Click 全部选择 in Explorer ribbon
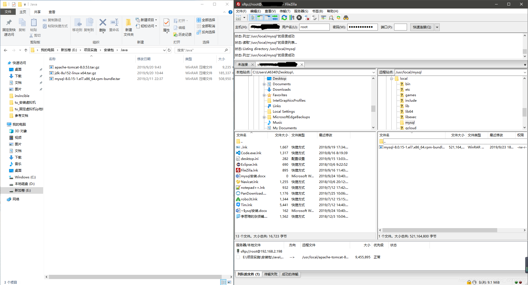 (x=206, y=20)
